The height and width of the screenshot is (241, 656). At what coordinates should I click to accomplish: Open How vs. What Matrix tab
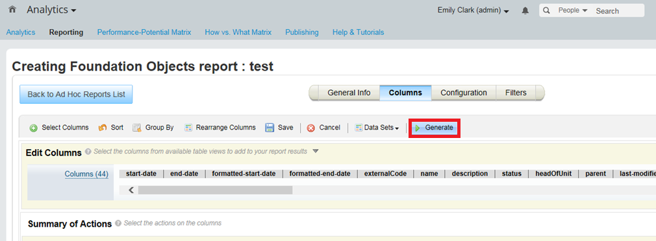[238, 32]
